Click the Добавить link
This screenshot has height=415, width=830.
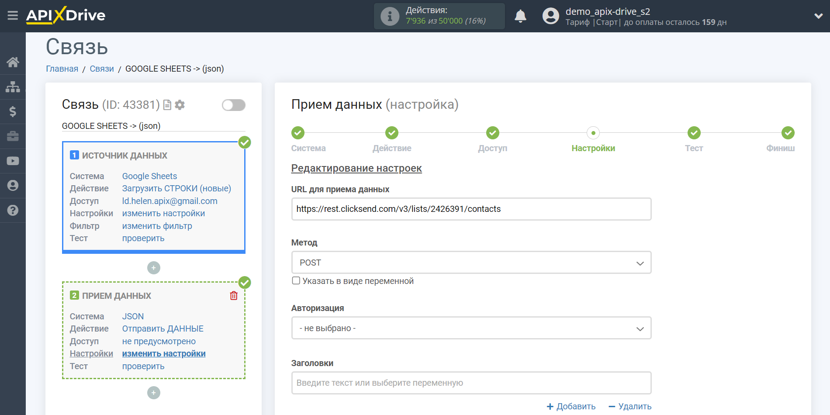point(571,407)
